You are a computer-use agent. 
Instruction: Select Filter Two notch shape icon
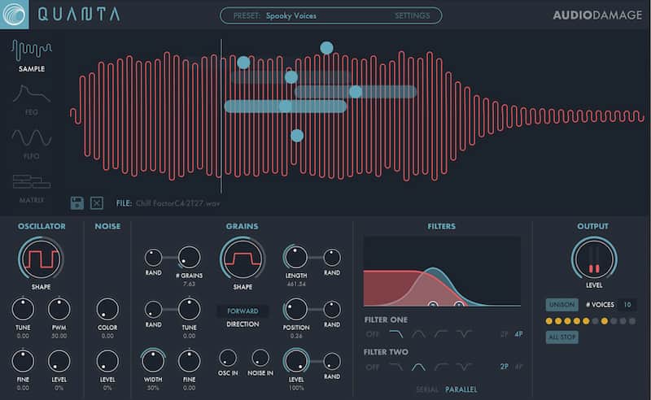tap(464, 367)
